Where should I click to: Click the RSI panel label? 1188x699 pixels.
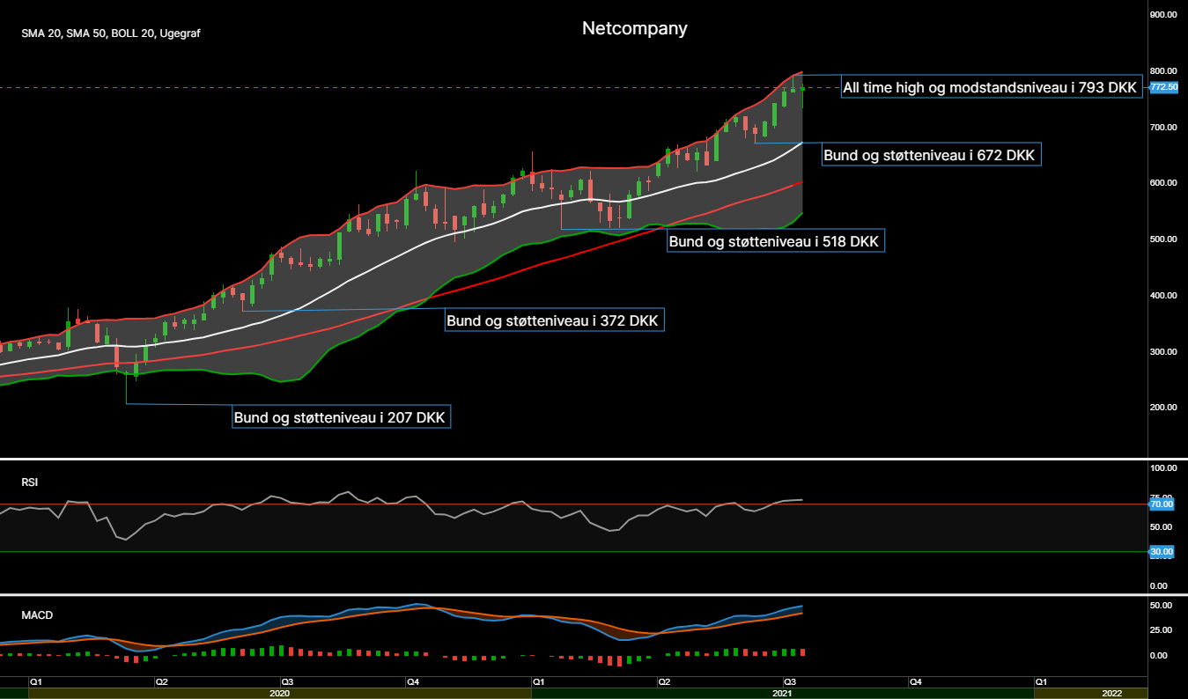click(x=30, y=482)
